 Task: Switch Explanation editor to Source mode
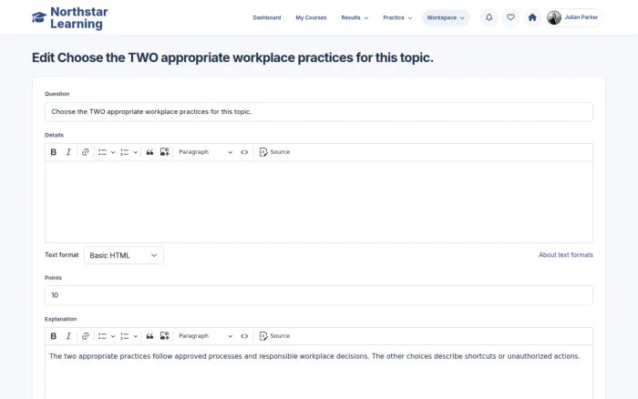pos(274,336)
